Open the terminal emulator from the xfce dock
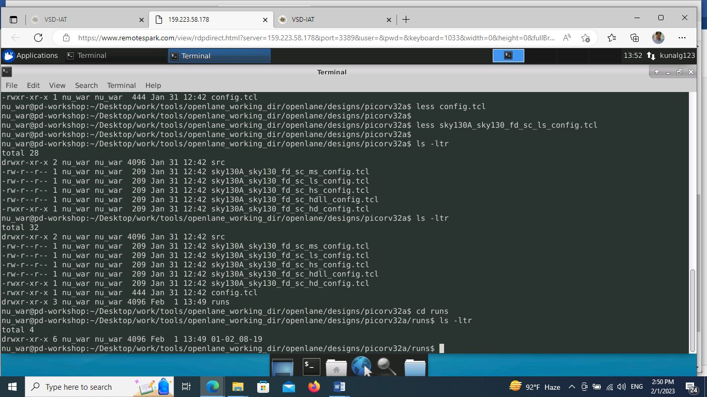This screenshot has height=397, width=707. [x=311, y=366]
